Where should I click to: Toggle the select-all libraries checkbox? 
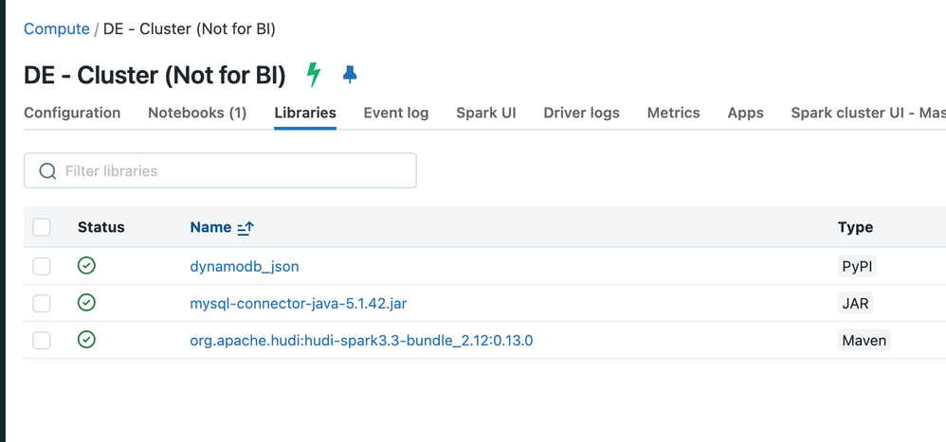[x=42, y=227]
